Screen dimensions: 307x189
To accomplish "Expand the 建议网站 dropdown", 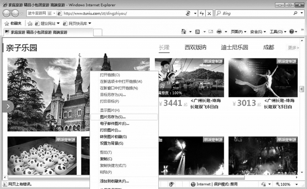I will 58,24.
